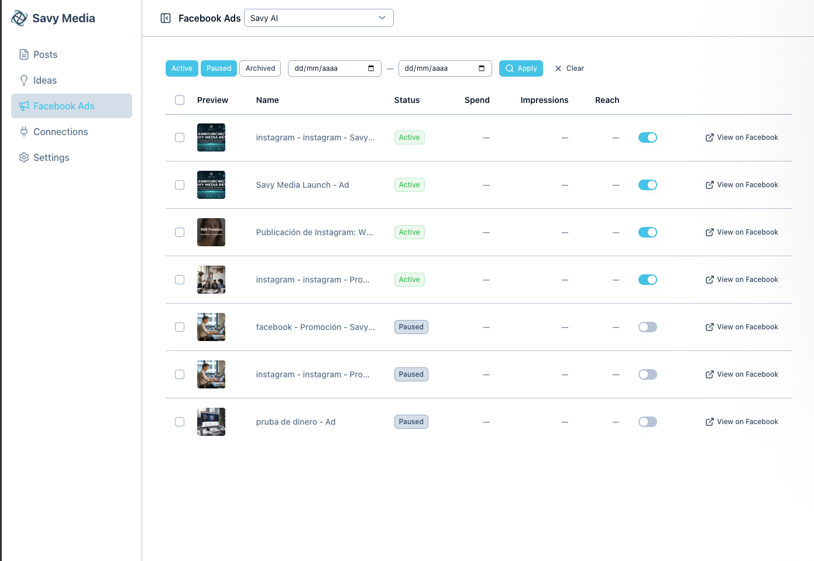Select the Paused status filter
The height and width of the screenshot is (561, 814).
click(x=218, y=68)
